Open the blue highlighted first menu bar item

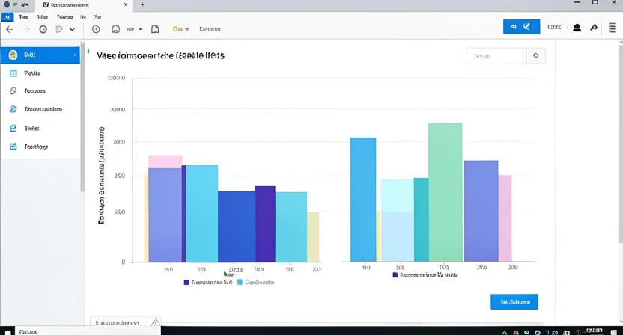7,16
